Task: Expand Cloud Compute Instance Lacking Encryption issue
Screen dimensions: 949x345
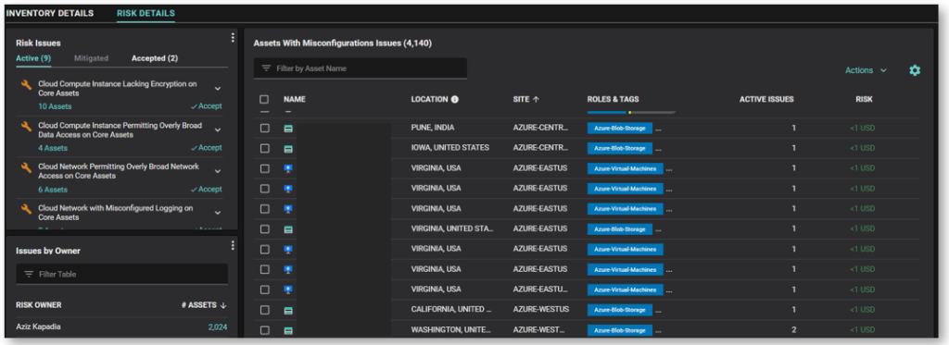Action: [x=218, y=89]
